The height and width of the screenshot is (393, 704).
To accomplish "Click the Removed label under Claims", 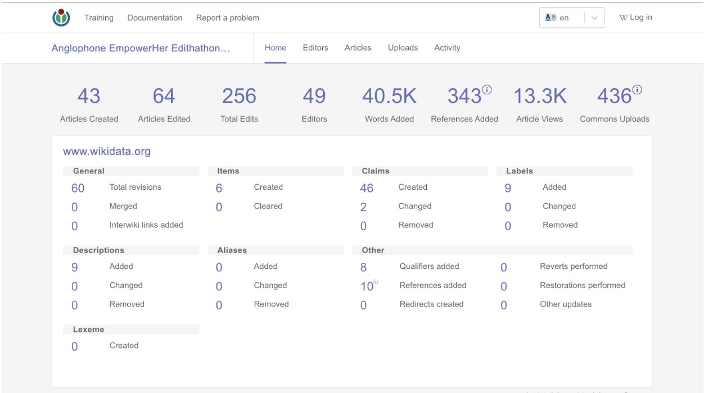I will [416, 225].
